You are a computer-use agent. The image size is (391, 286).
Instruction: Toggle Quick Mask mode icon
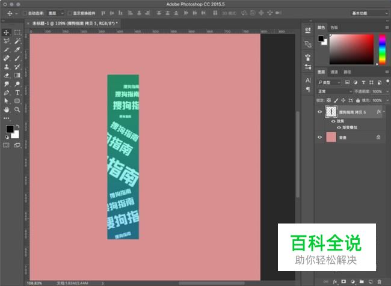pos(6,145)
